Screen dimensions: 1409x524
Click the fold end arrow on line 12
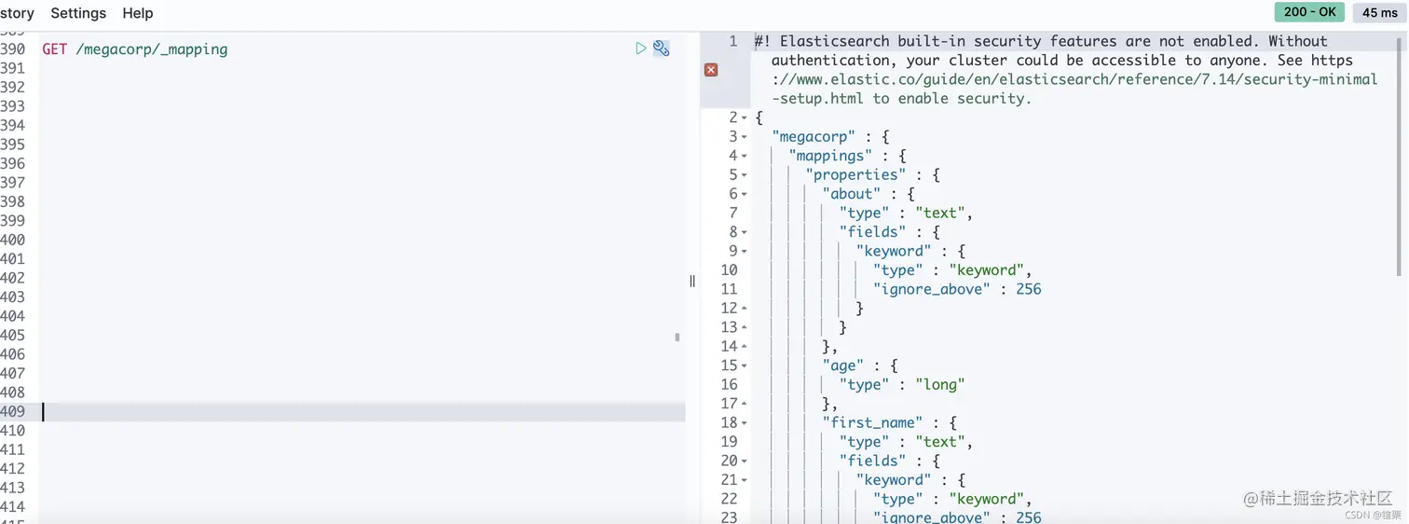(745, 309)
